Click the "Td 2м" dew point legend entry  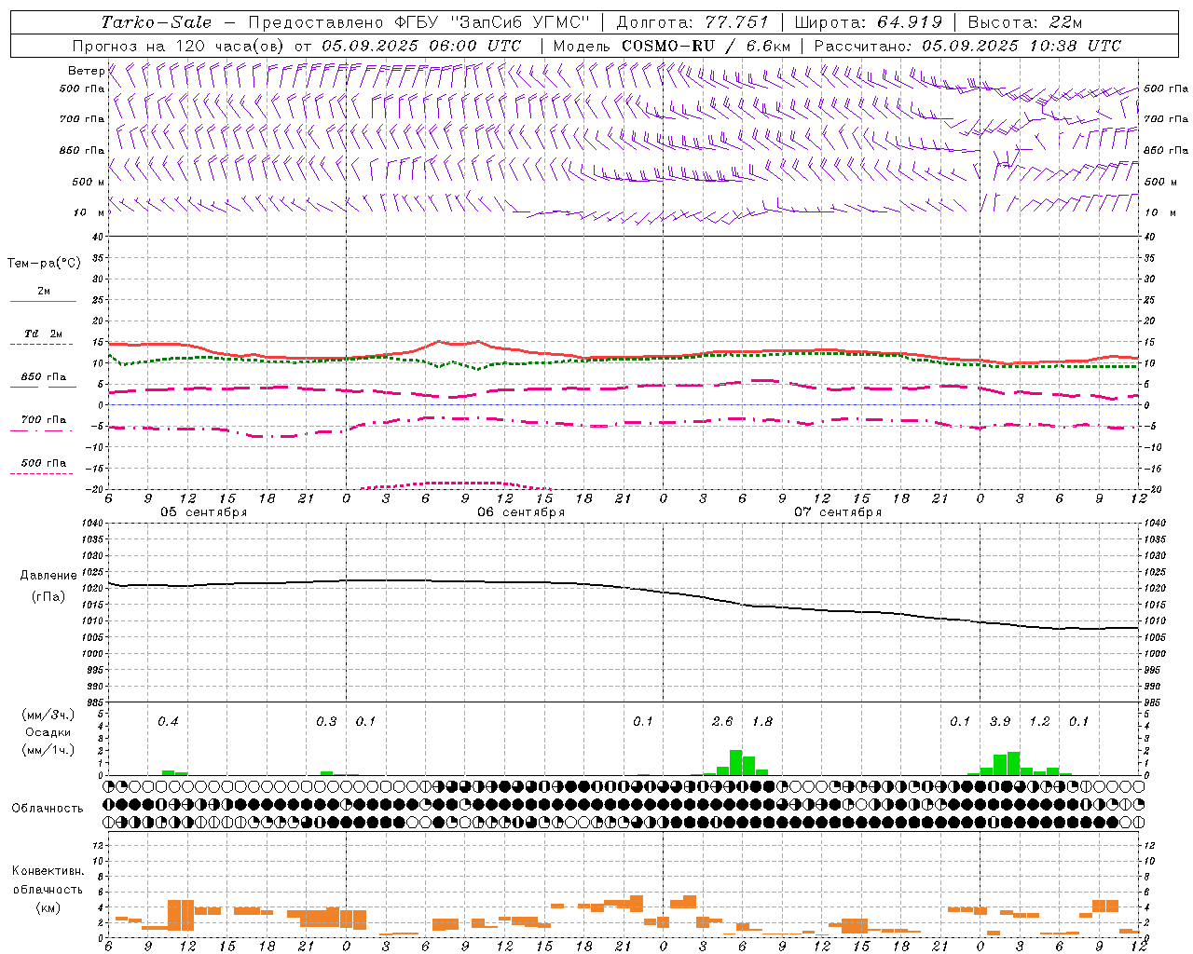[44, 334]
